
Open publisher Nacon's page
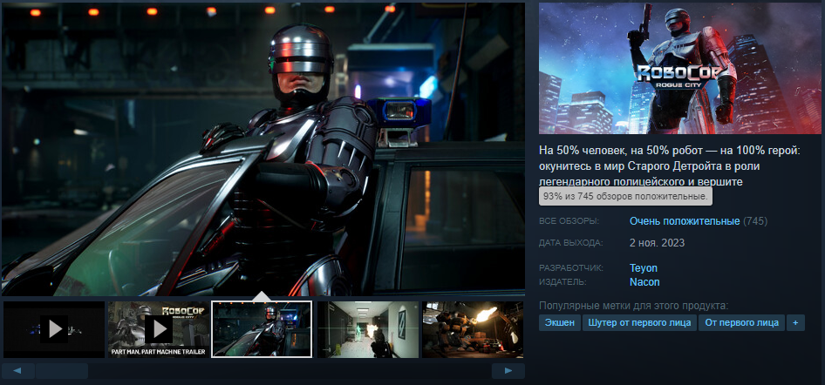point(644,282)
